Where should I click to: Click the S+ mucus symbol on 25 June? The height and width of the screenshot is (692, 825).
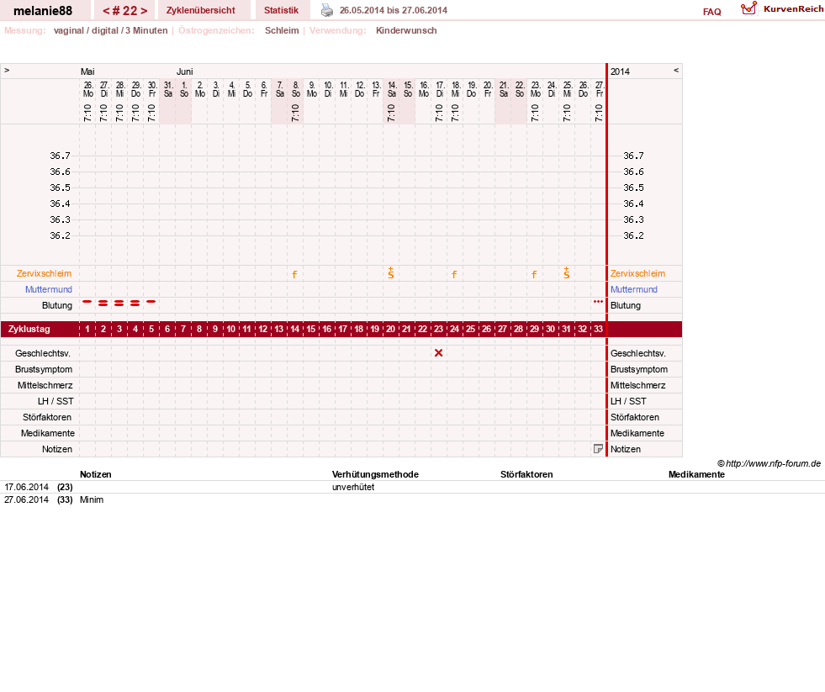pyautogui.click(x=566, y=272)
